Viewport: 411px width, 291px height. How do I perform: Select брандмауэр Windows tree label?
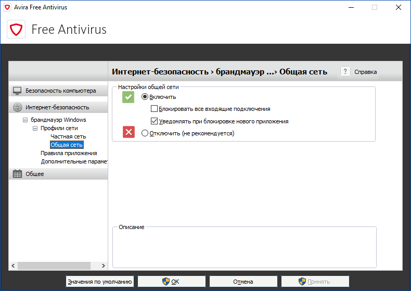(58, 120)
